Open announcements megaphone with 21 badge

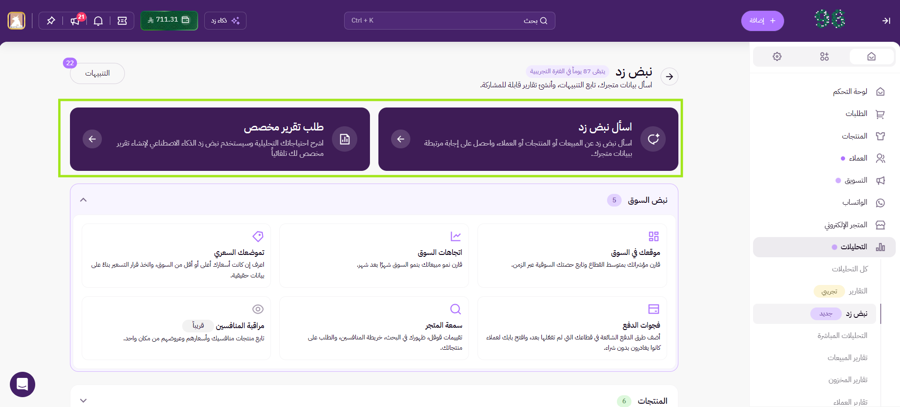point(75,21)
